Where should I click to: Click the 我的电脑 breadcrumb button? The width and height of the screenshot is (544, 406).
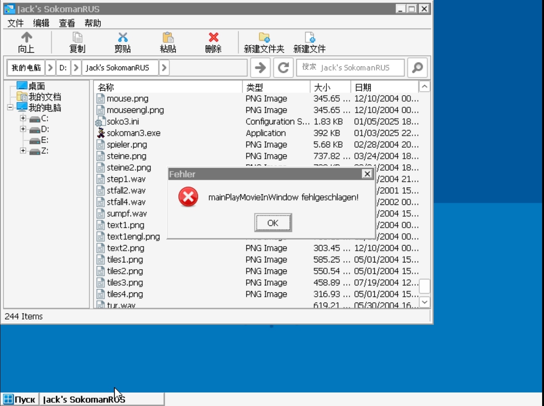[x=26, y=68]
